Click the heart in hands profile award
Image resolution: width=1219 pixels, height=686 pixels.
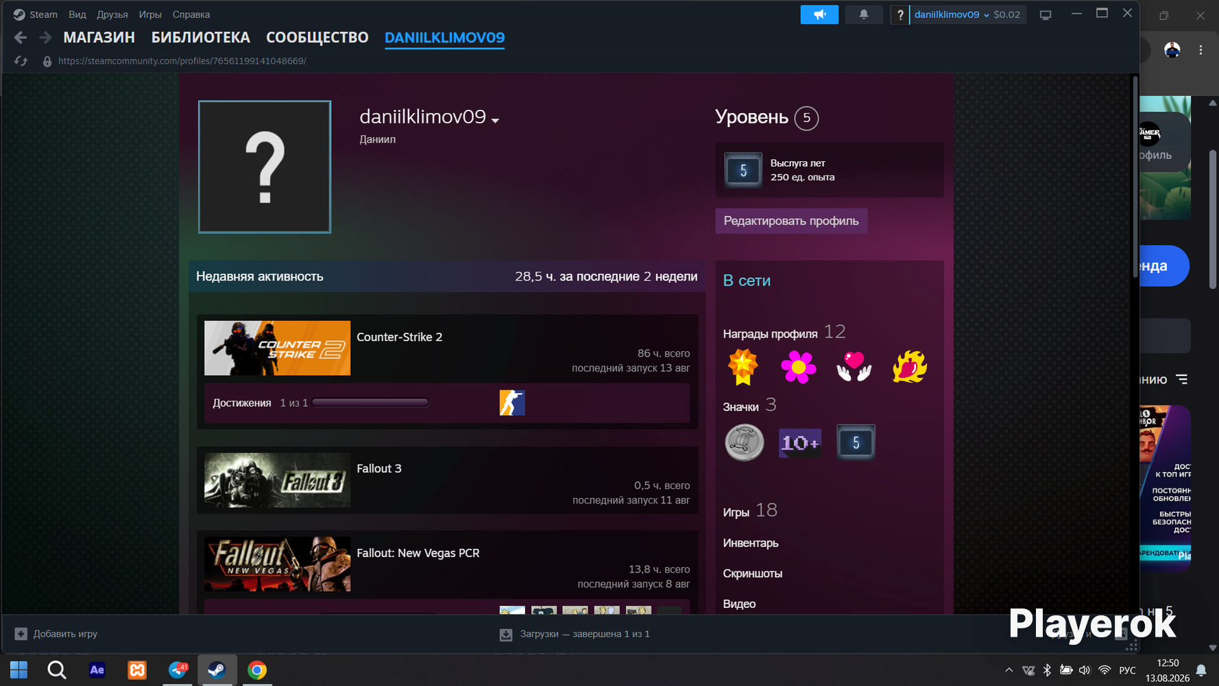pos(854,366)
